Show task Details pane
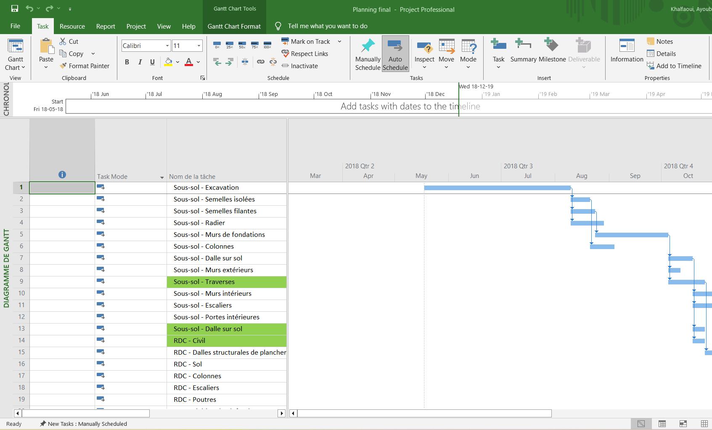This screenshot has width=712, height=430. [x=662, y=53]
